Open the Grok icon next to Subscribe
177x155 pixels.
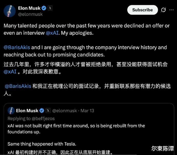tap(163, 10)
